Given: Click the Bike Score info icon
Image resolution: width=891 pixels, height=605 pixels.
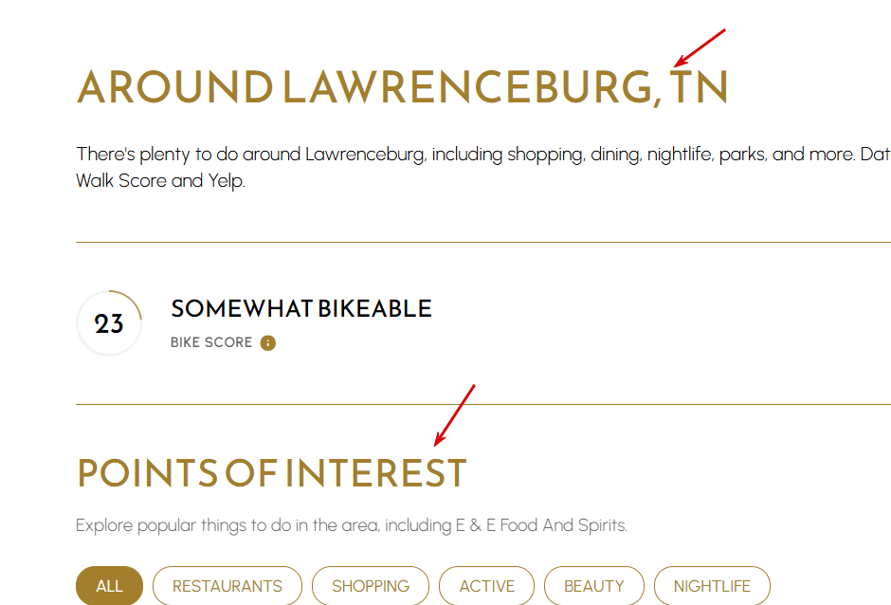Looking at the screenshot, I should (x=267, y=343).
